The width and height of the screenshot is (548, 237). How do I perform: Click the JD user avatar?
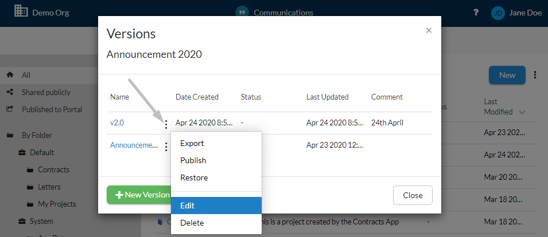point(498,13)
